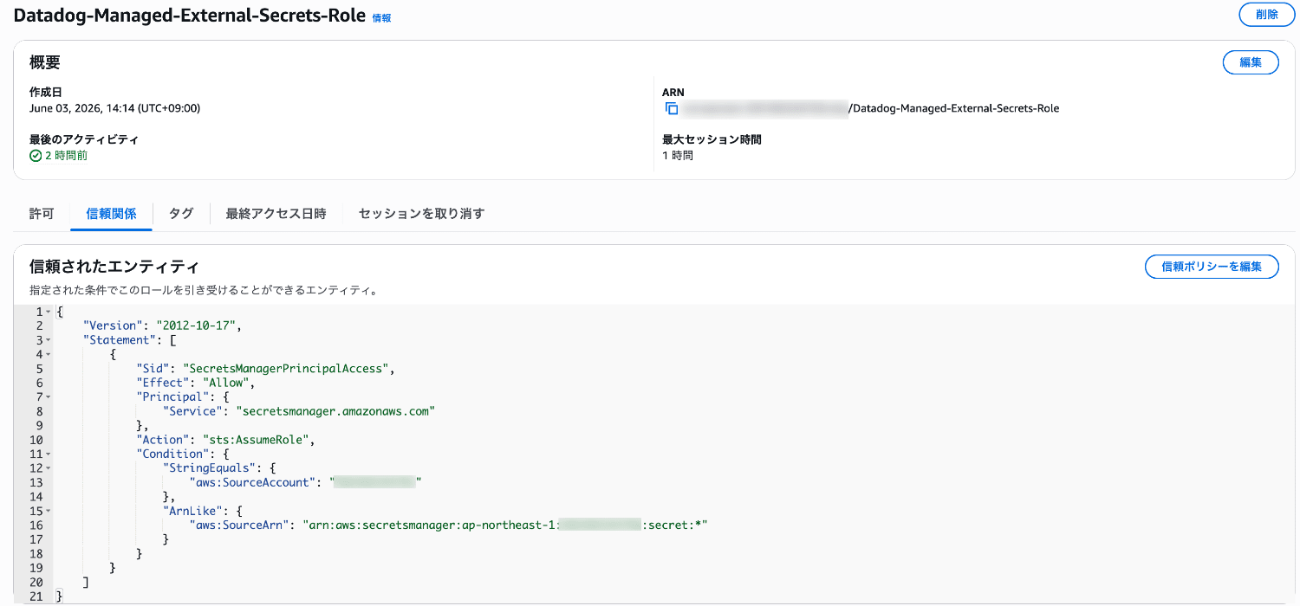Screen dimensions: 1300x606
Task: Copy the role ARN with the copy icon
Action: coord(672,109)
